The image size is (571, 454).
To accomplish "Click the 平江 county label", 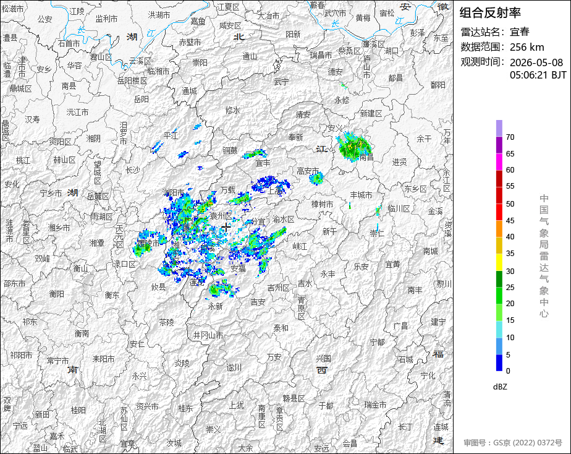I will click(171, 136).
